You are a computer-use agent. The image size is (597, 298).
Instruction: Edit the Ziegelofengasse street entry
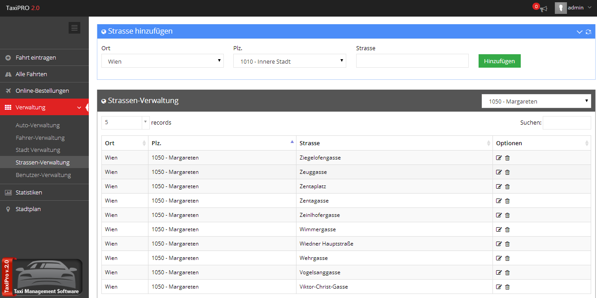click(499, 158)
